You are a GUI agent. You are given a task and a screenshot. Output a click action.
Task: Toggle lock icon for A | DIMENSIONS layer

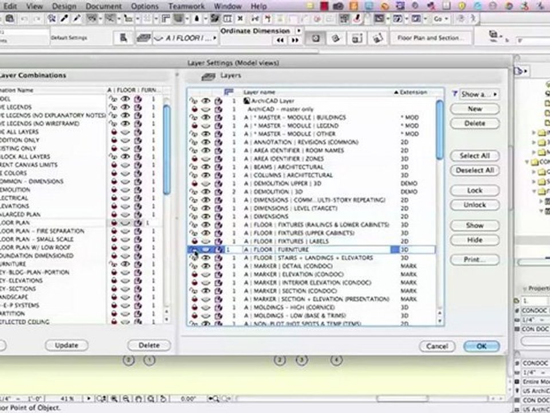(194, 216)
